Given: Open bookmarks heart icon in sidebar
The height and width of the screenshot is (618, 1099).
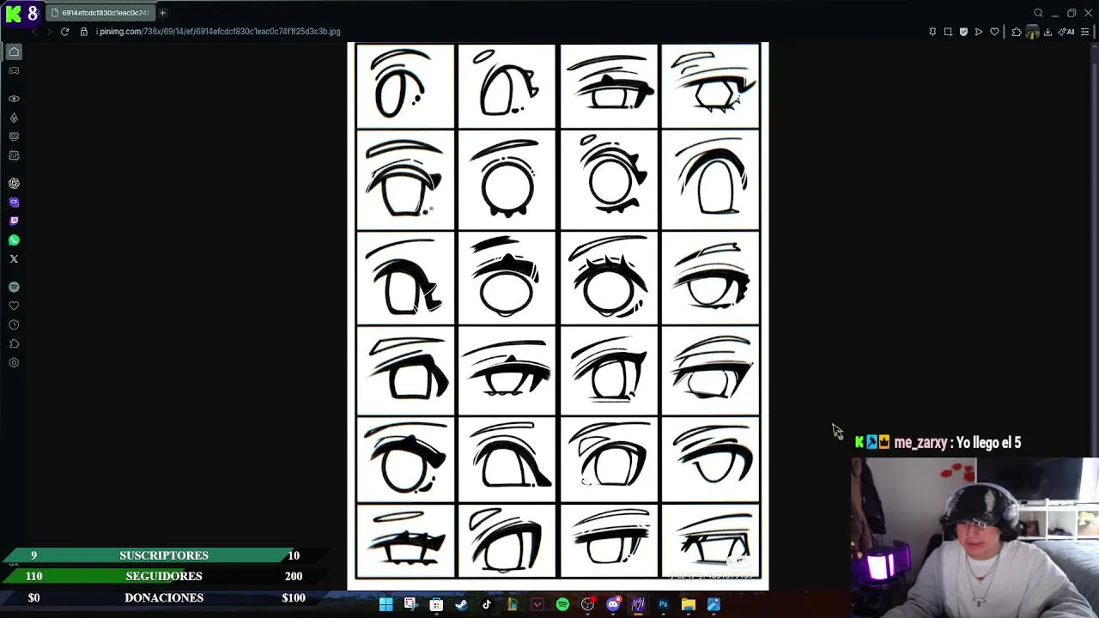Looking at the screenshot, I should [14, 306].
